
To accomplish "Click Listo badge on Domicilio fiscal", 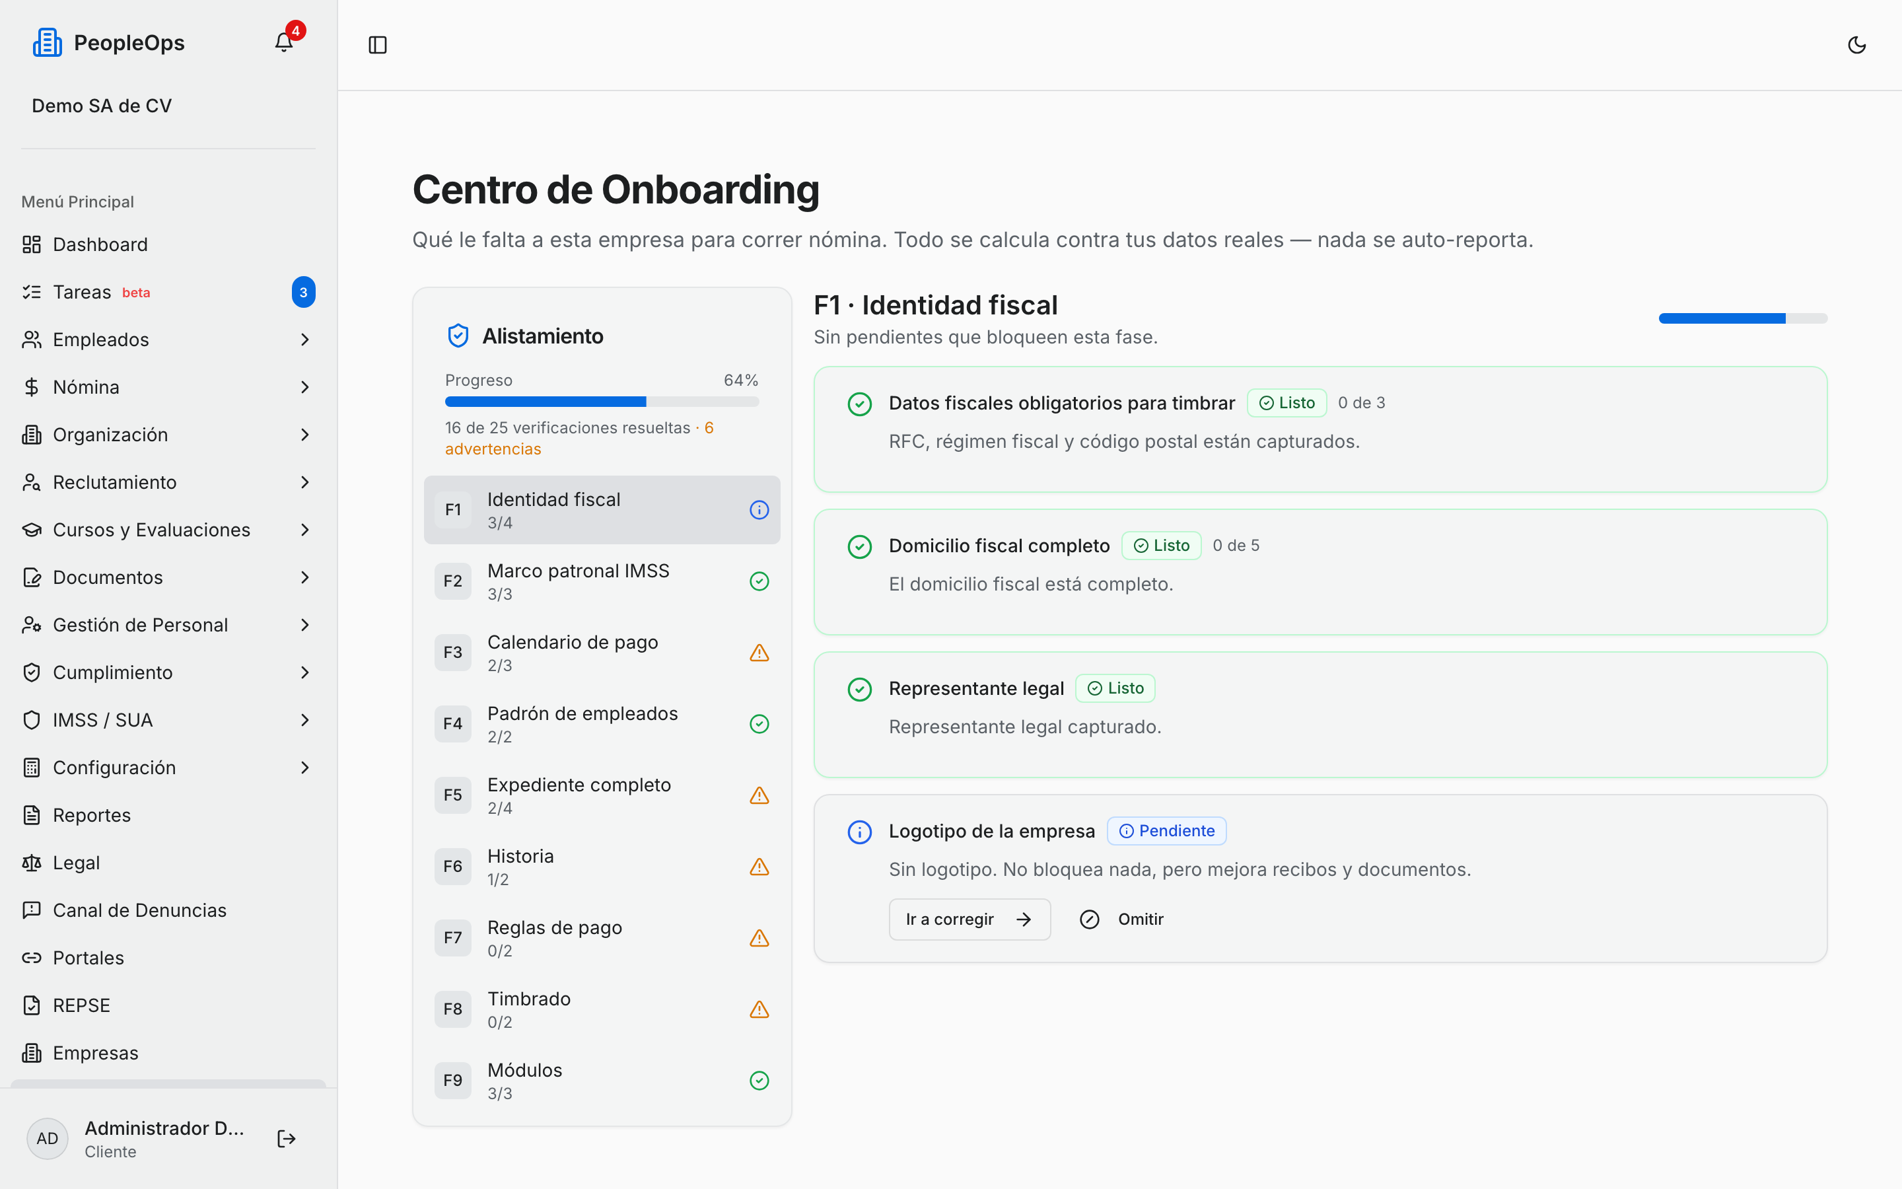I will pos(1161,546).
